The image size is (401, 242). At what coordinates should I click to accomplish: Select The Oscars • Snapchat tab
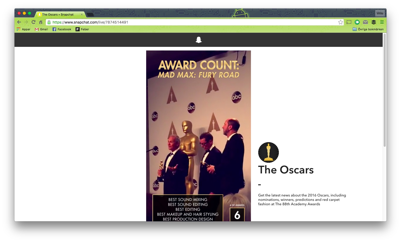[60, 14]
